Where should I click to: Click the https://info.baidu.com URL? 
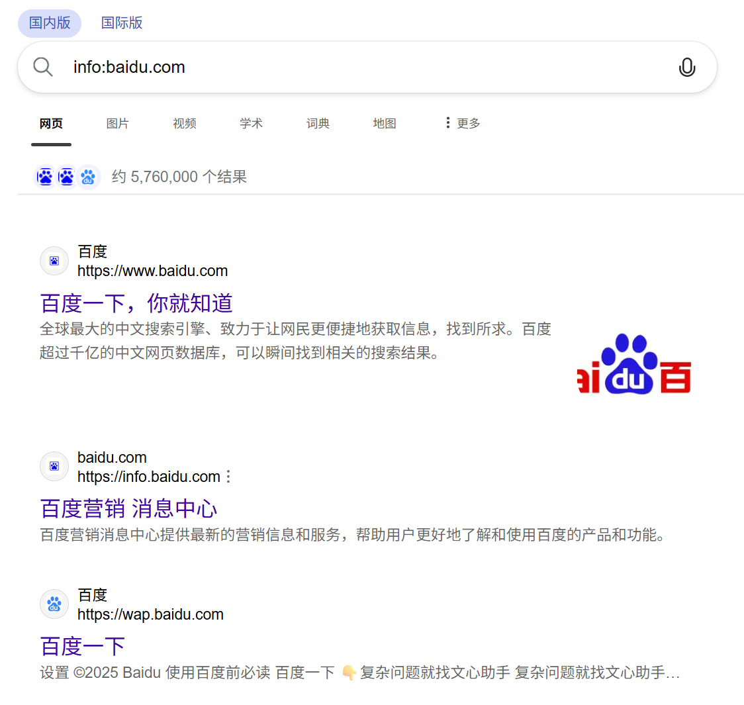point(148,477)
